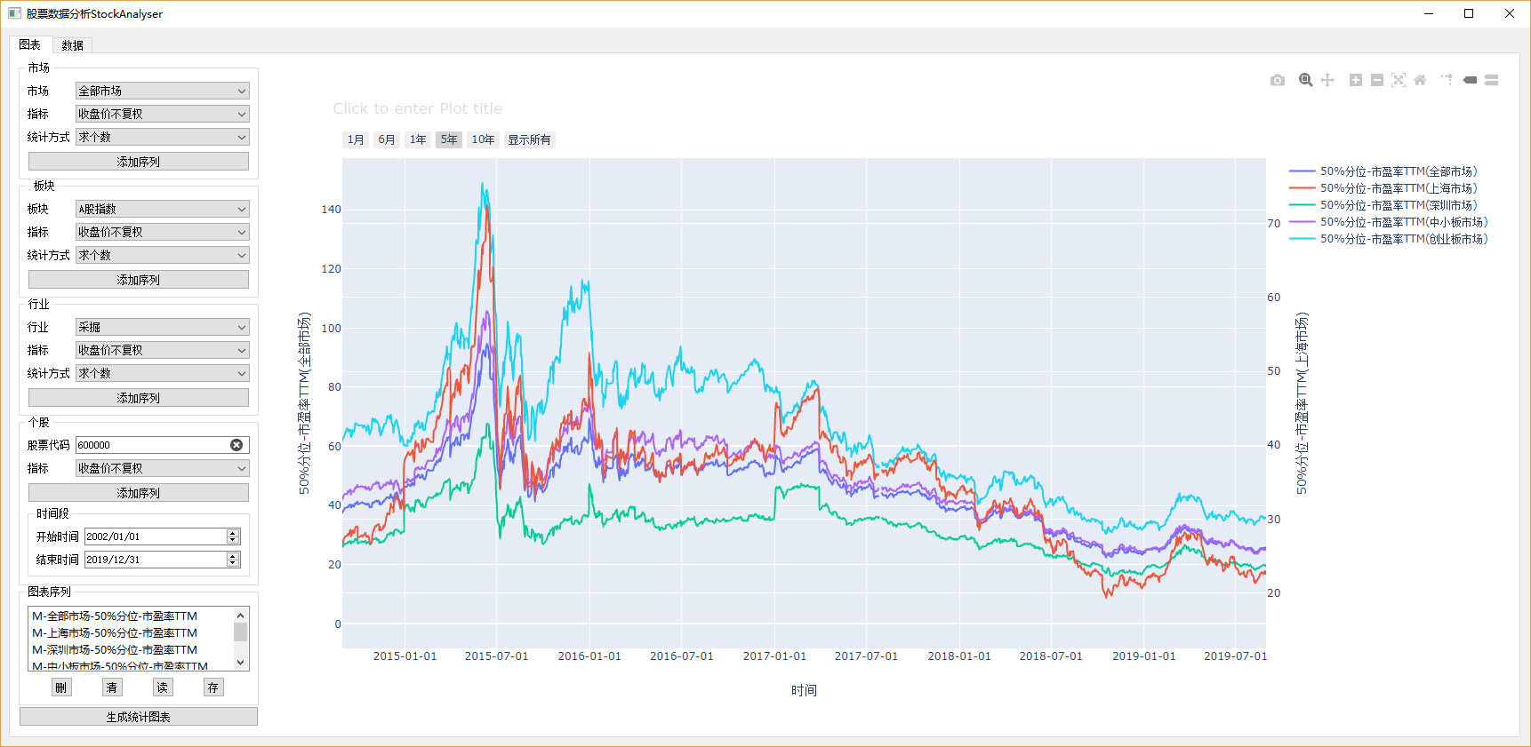The image size is (1531, 747).
Task: Click the minus Zoom out chart icon
Action: point(1377,80)
